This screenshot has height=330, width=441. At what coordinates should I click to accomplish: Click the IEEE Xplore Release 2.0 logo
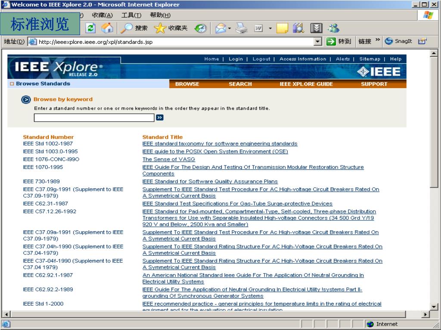point(59,68)
